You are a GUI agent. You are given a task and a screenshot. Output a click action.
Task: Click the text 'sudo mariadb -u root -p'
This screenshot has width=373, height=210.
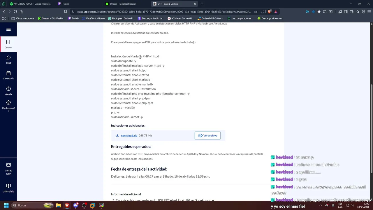[127, 117]
